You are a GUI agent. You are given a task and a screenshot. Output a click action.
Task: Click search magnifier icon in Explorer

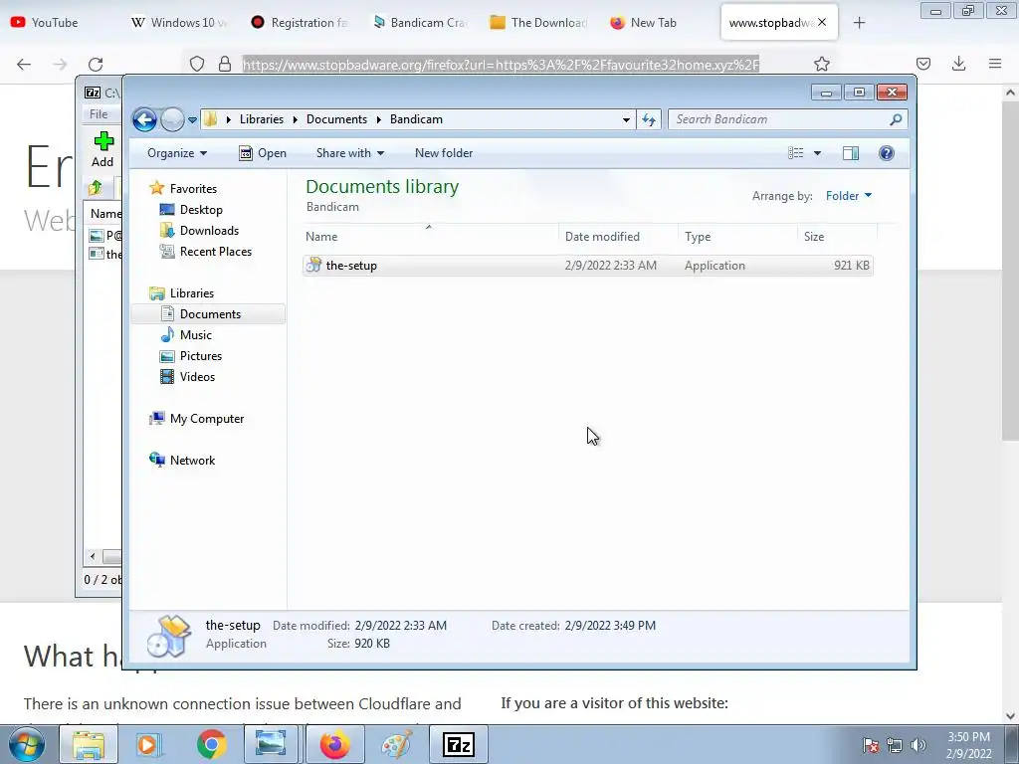pos(897,119)
